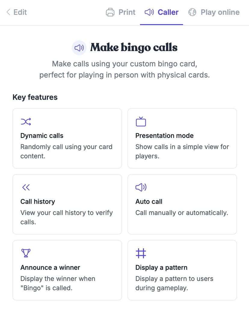This screenshot has width=249, height=312.
Task: Open the Announce a winner card
Action: (67, 270)
